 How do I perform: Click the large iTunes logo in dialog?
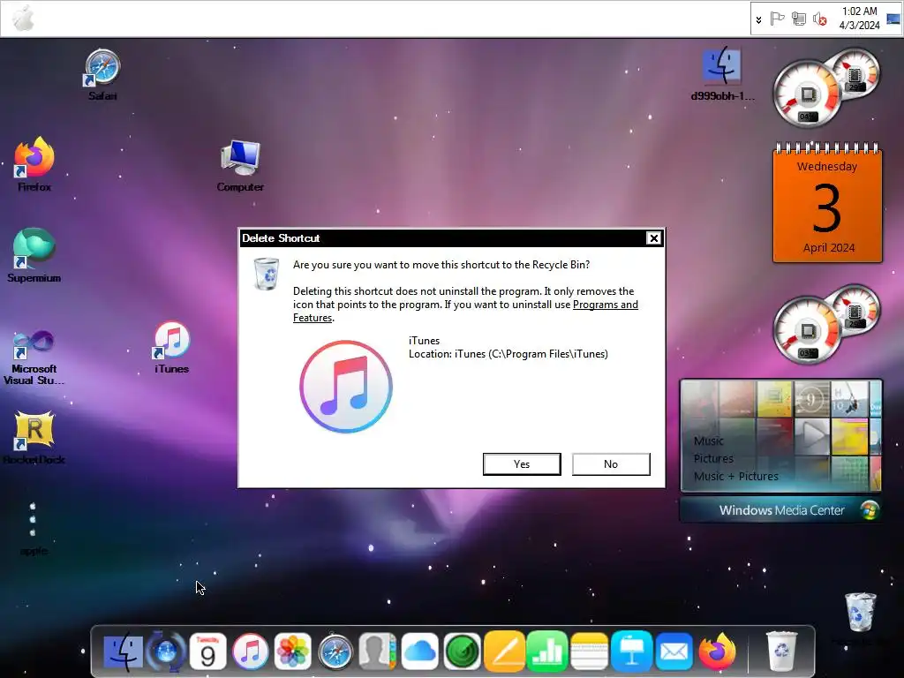(x=346, y=387)
